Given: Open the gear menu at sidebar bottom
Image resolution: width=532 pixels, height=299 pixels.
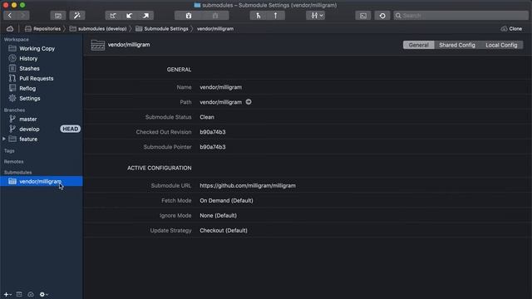Looking at the screenshot, I should pos(43,295).
